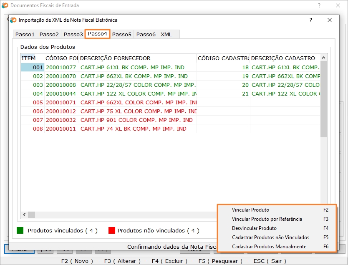Switch to the Passo1 tab
The width and height of the screenshot is (348, 265).
[25, 34]
